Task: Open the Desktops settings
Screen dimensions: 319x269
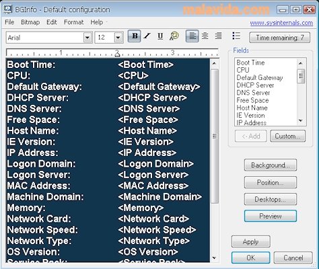Action: (x=271, y=199)
